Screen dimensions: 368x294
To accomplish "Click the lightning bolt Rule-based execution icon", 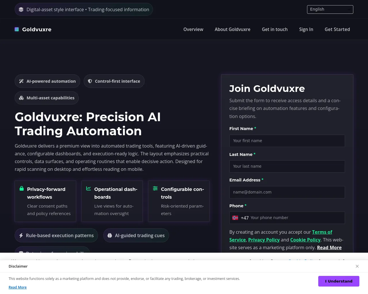I will coord(21,235).
